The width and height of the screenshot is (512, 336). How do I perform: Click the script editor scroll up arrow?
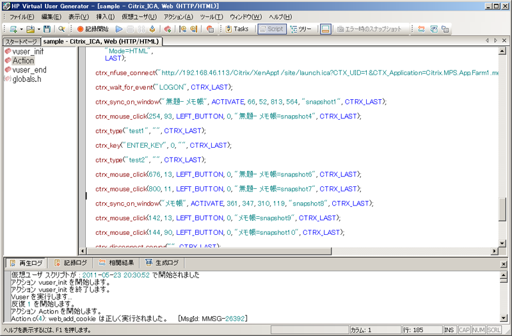(x=502, y=51)
